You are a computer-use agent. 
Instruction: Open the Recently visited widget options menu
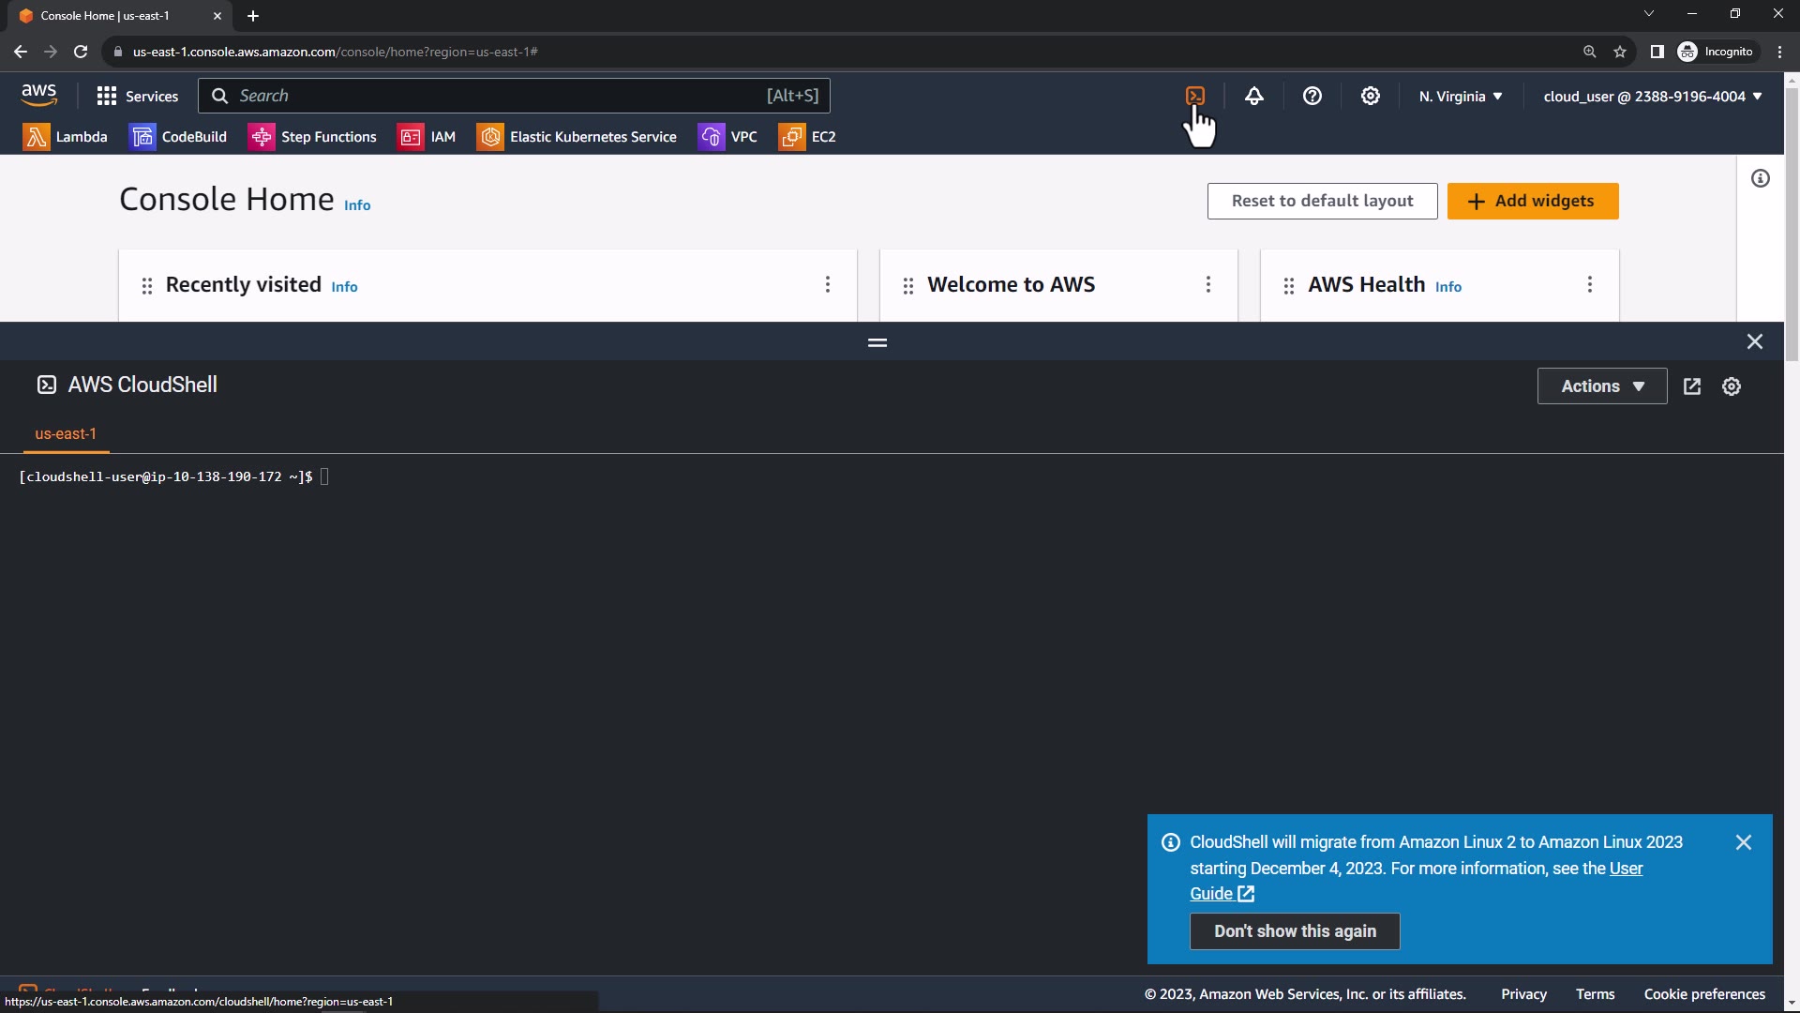click(x=827, y=284)
